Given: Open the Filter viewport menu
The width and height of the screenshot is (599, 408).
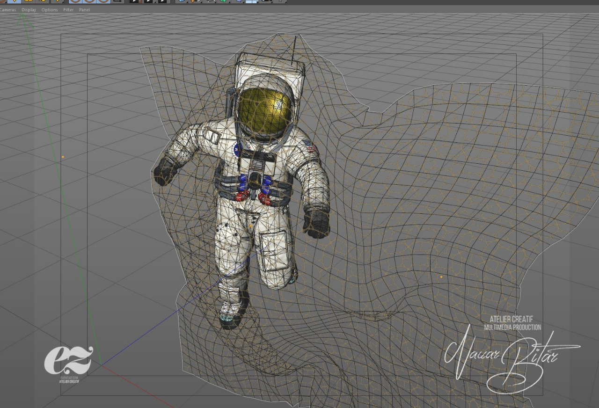Looking at the screenshot, I should tap(68, 10).
